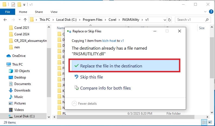Select PASMUtility breadcrumb segment
This screenshot has height=126, width=215.
[131, 20]
